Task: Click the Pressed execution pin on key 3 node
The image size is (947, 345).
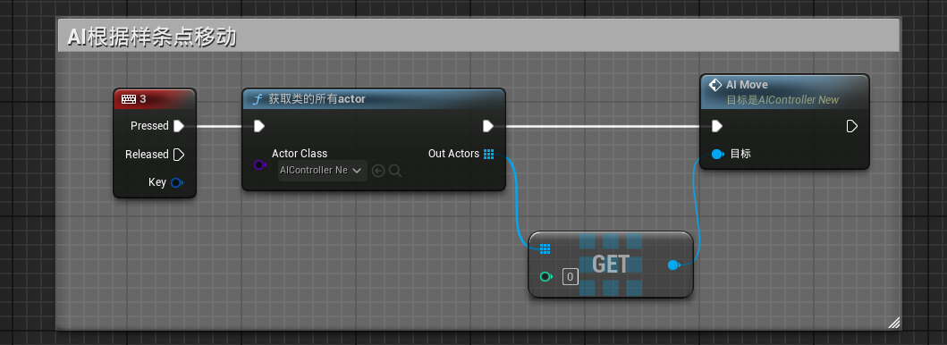Action: point(179,126)
